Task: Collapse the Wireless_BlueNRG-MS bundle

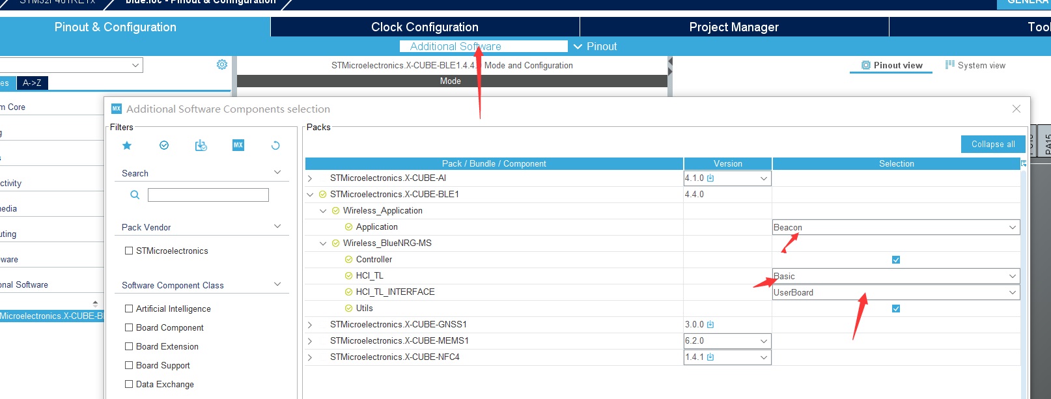Action: (x=323, y=243)
